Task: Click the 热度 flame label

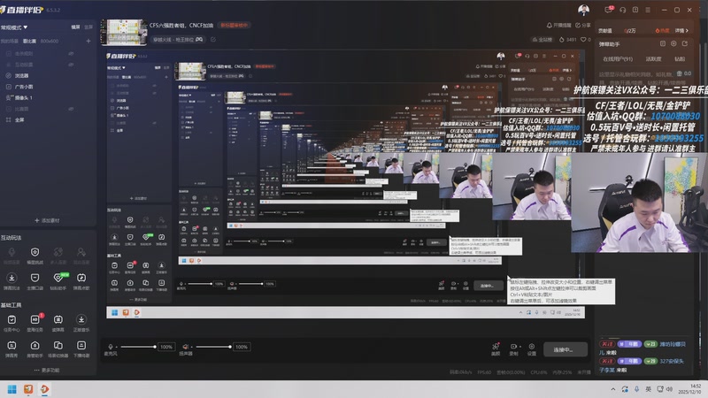Action: (x=662, y=31)
